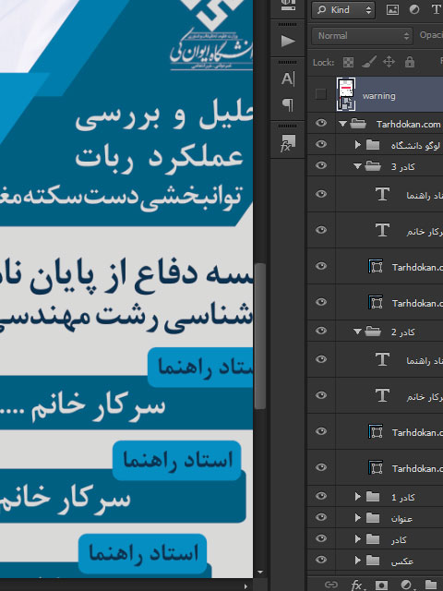Select the عكس group name

click(402, 561)
